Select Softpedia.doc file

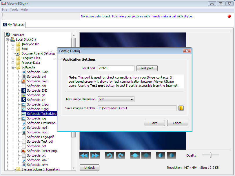click(37, 86)
